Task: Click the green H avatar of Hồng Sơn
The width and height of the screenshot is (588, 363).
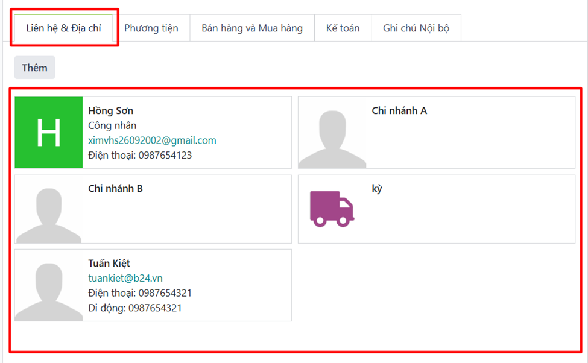Action: (48, 132)
